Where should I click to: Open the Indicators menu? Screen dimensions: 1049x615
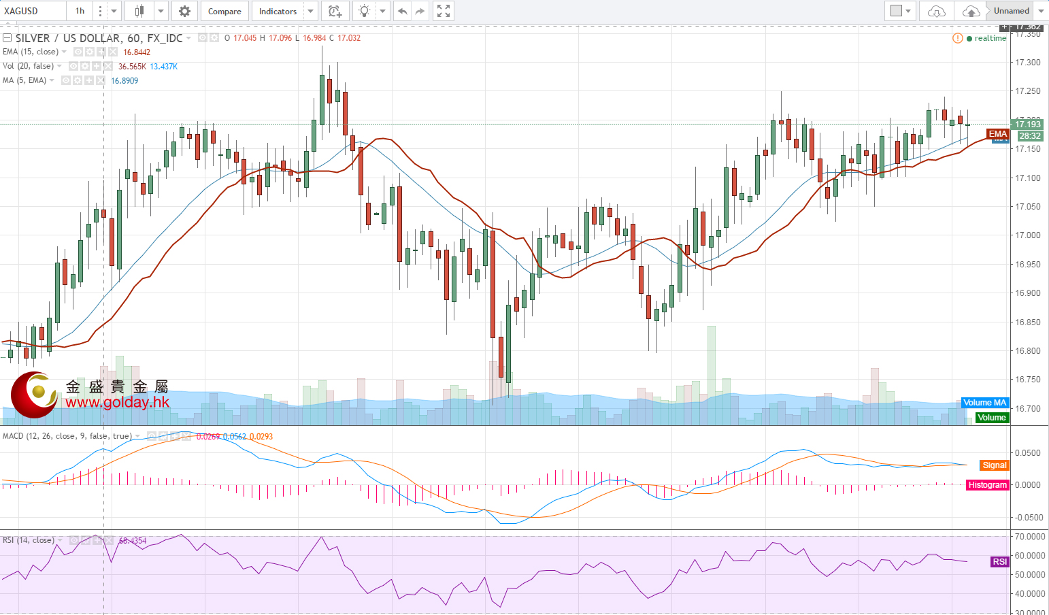[278, 11]
